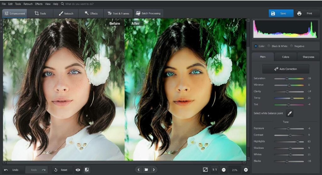This screenshot has height=175, width=322.
Task: Click the Contrast slider handle
Action: (x=290, y=135)
